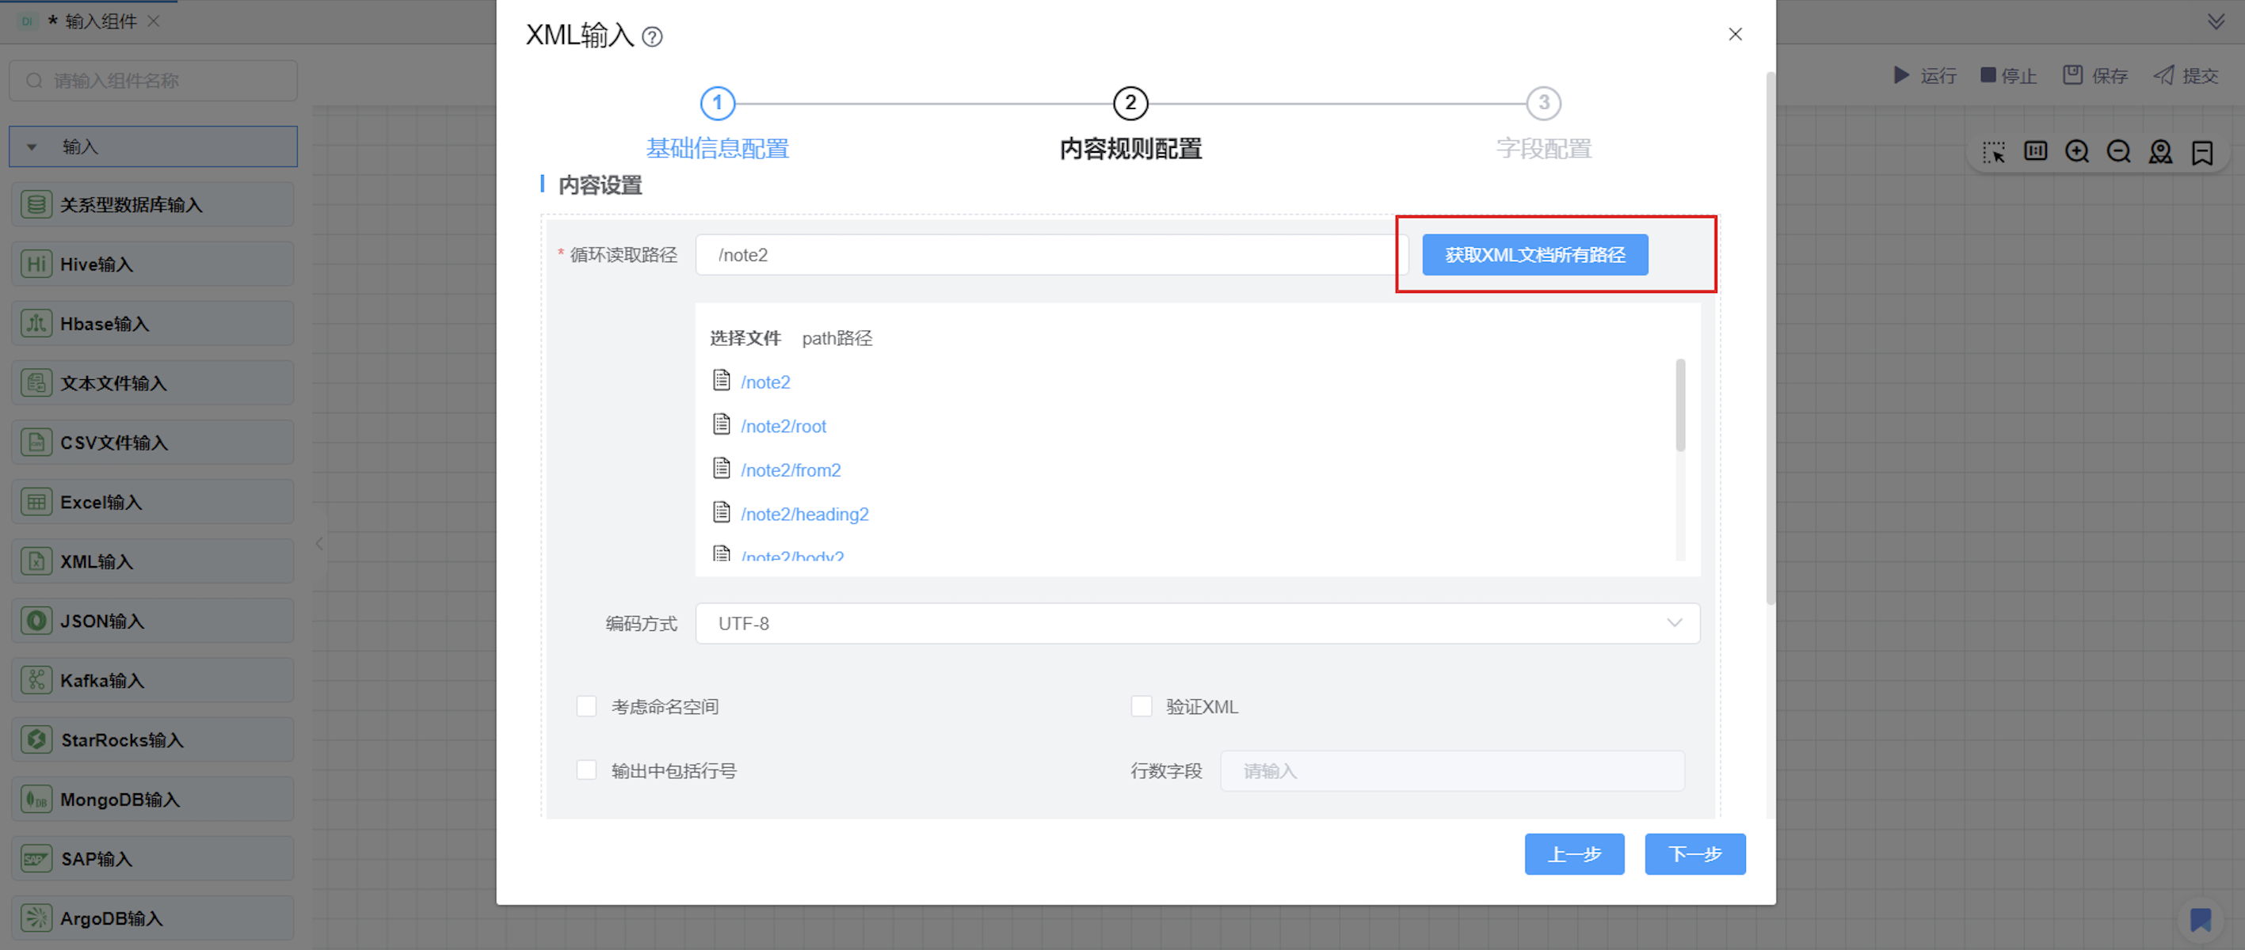Open the 编码方式 UTF-8 dropdown
2245x950 pixels.
click(1197, 624)
